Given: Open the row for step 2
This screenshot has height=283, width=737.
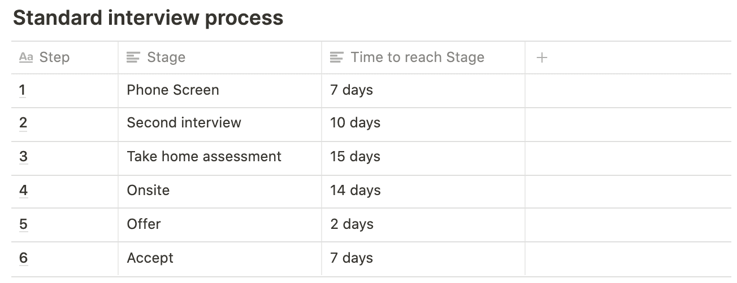Looking at the screenshot, I should point(23,123).
